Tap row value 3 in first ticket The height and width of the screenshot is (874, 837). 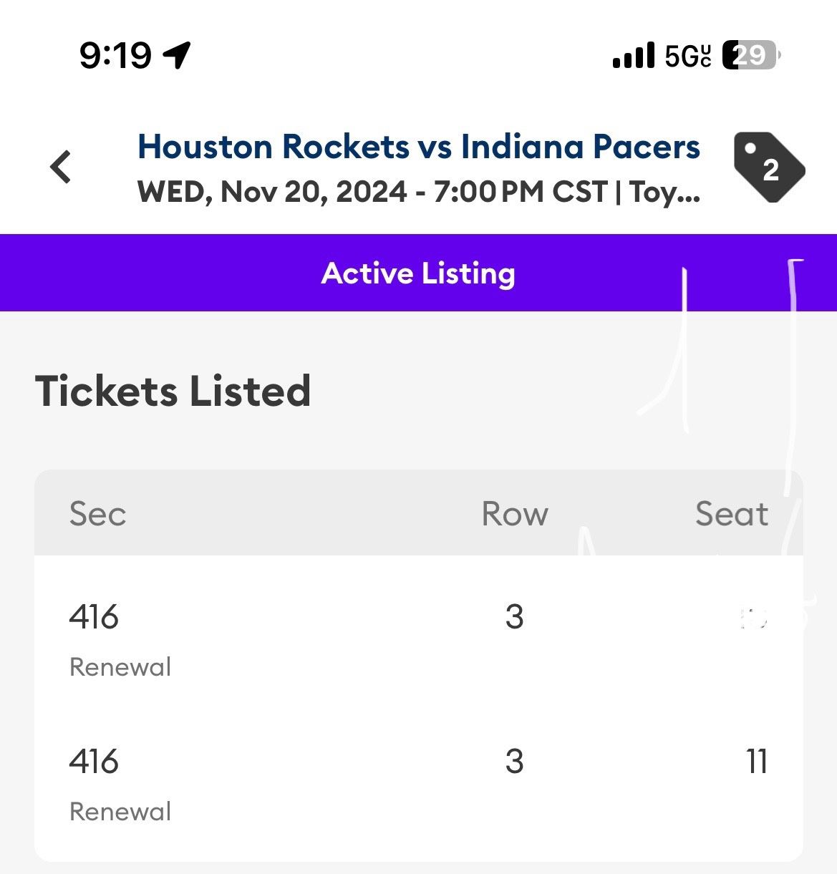[514, 617]
